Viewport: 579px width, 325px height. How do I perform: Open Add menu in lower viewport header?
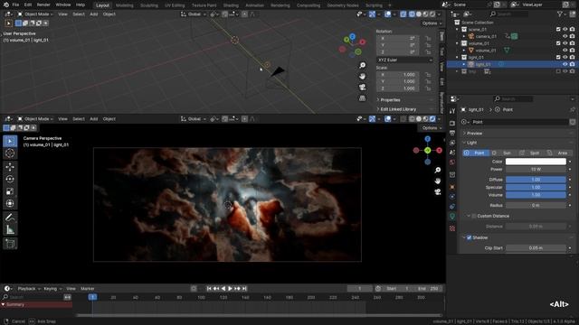(94, 119)
